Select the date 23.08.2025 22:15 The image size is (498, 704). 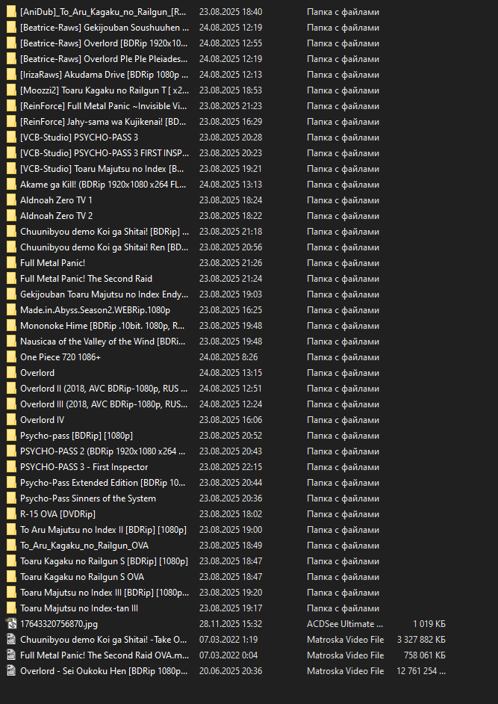pyautogui.click(x=231, y=467)
